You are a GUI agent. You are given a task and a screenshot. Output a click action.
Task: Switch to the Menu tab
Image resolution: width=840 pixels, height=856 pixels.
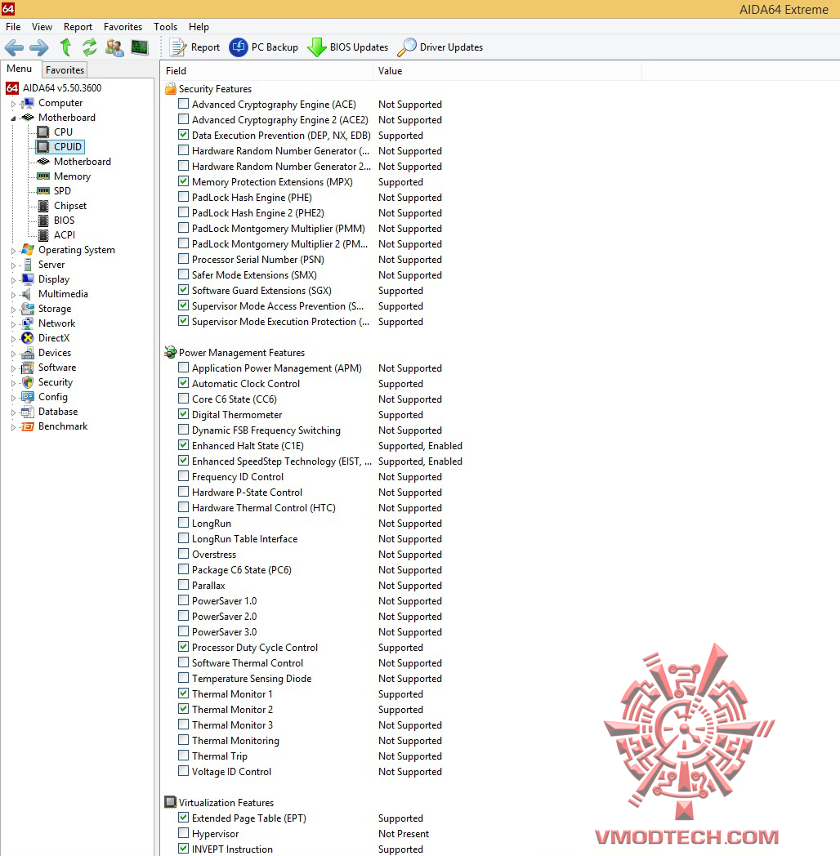point(20,69)
